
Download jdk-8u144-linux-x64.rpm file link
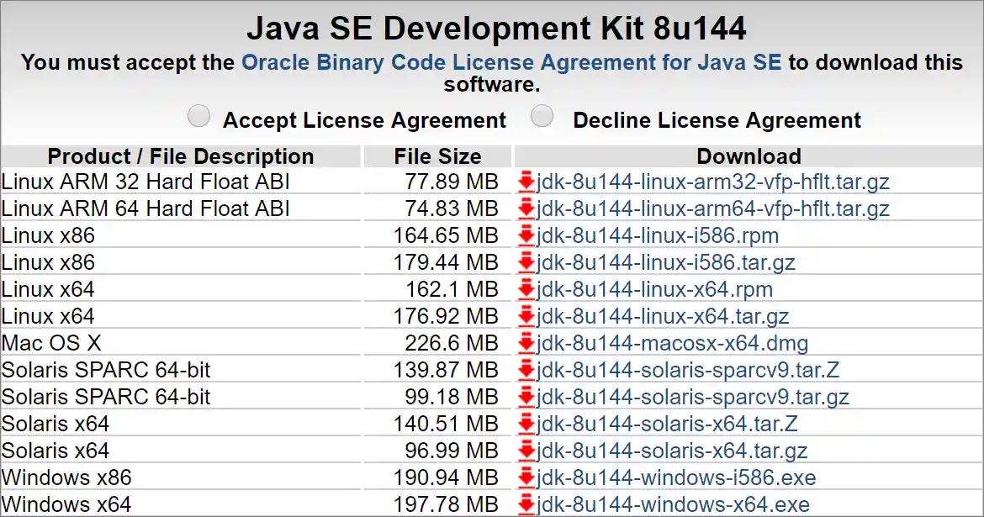click(654, 289)
